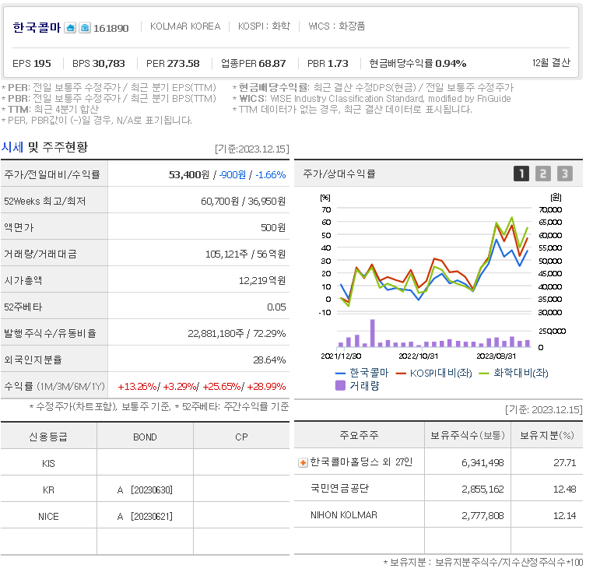The height and width of the screenshot is (572, 593).
Task: Select the 업종PER 68.87 value
Action: click(254, 63)
